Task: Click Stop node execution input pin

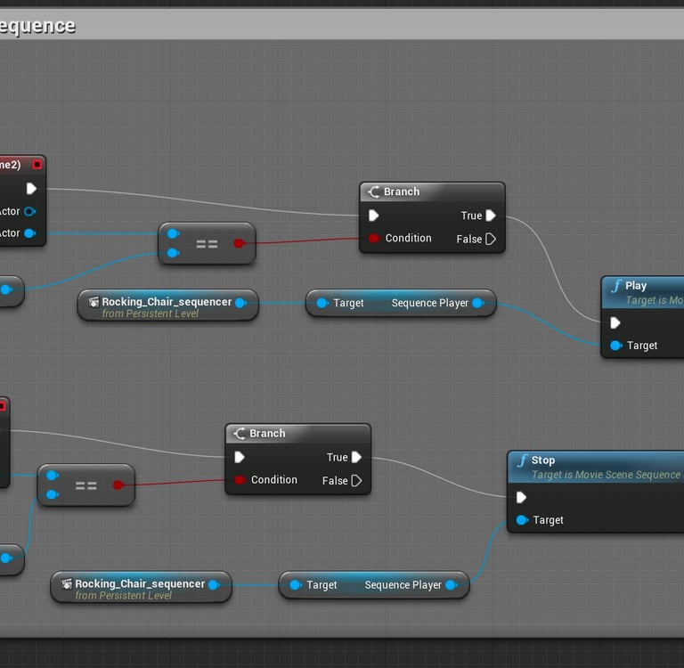Action: (x=521, y=497)
